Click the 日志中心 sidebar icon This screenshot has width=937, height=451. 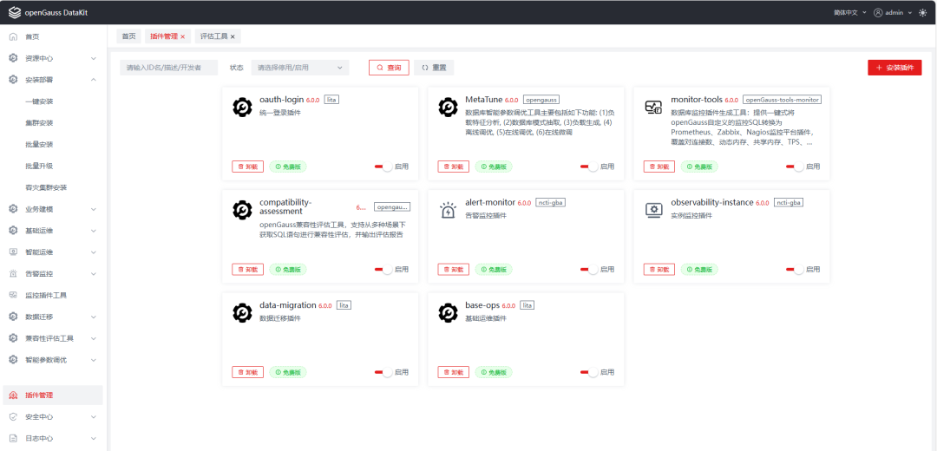pos(13,439)
